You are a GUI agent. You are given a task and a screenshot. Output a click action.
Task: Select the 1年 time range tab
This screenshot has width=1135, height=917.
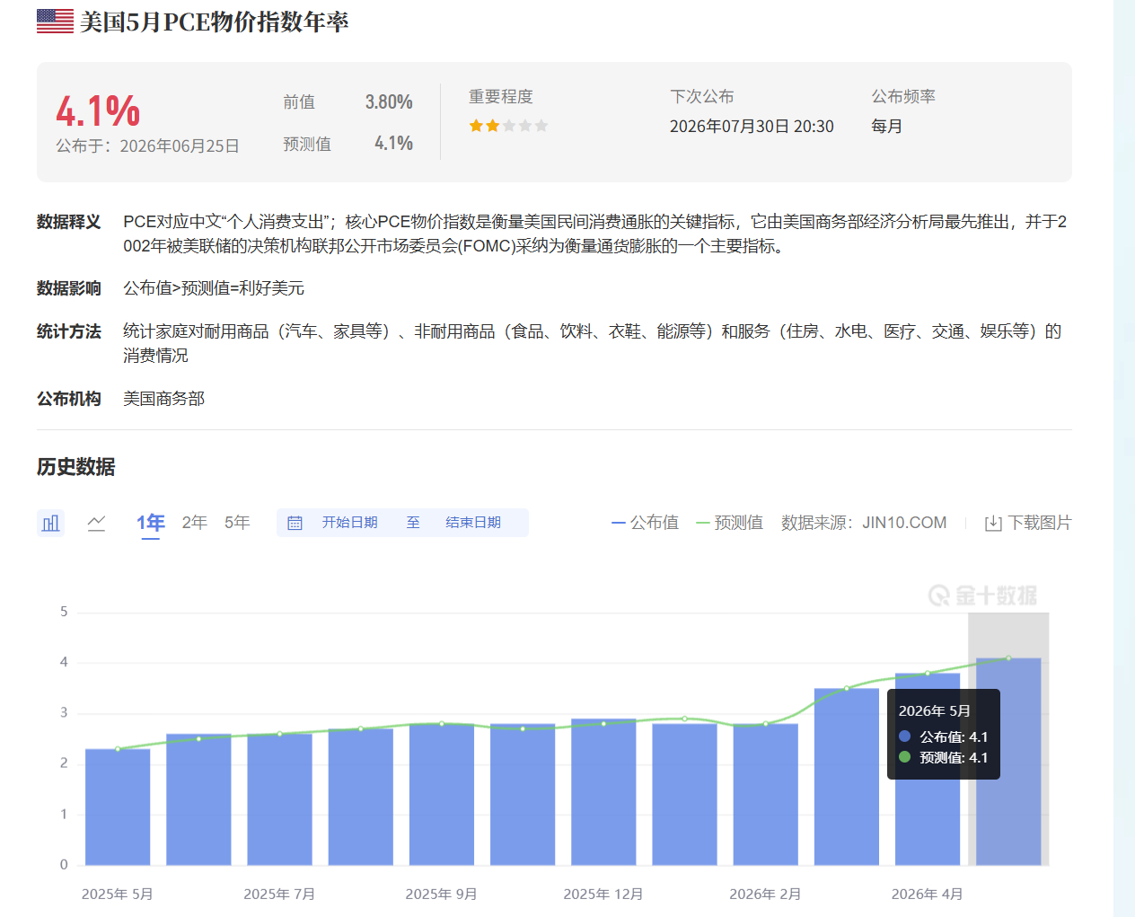coord(151,523)
